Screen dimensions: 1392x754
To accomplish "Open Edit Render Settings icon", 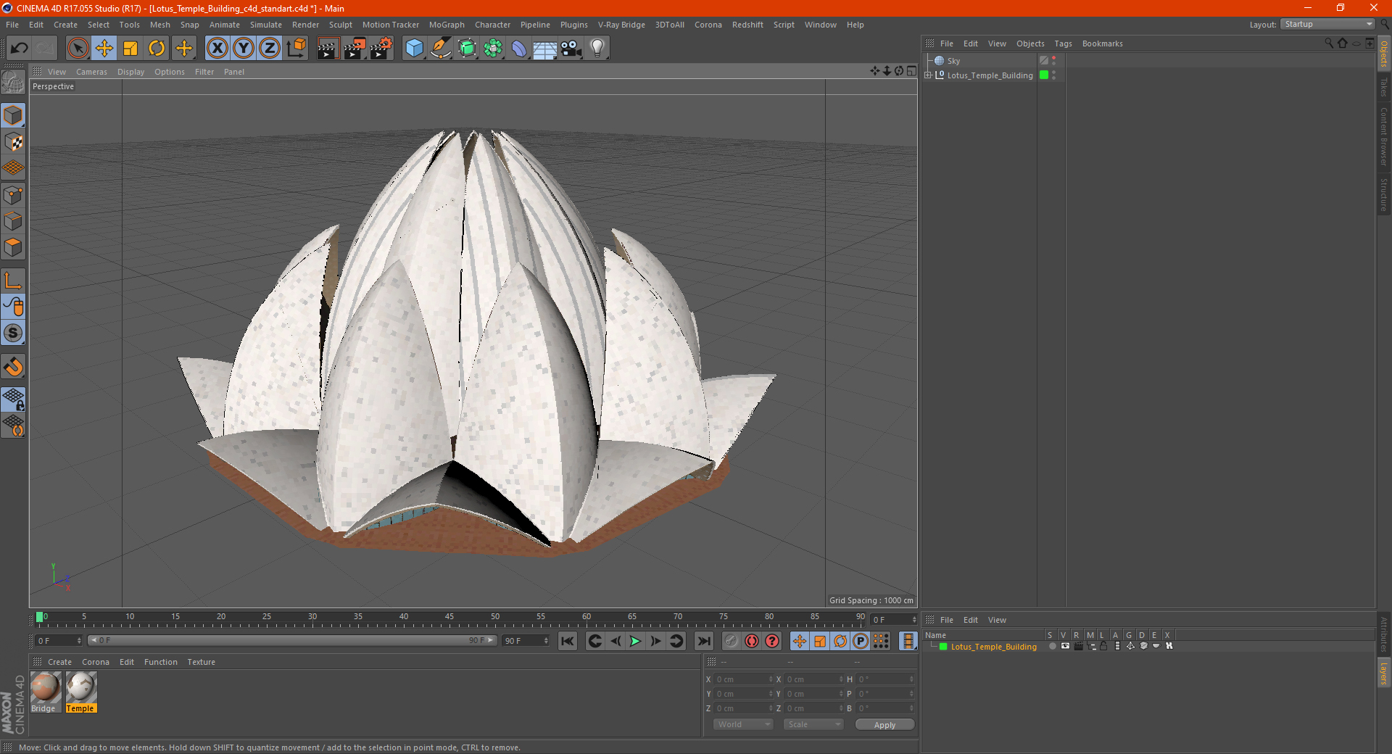I will click(x=381, y=49).
